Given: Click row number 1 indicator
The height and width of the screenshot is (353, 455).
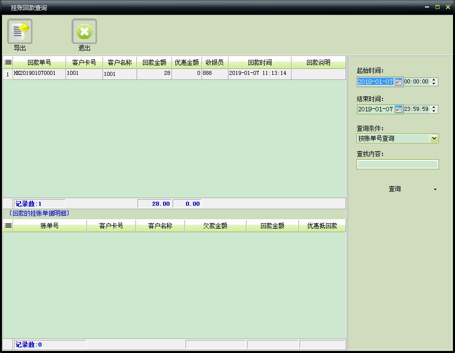Looking at the screenshot, I should (x=8, y=74).
